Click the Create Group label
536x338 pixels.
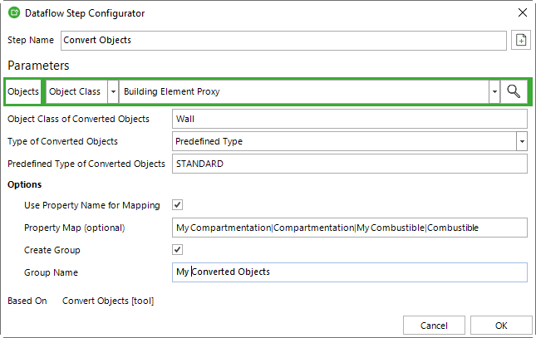click(x=52, y=250)
